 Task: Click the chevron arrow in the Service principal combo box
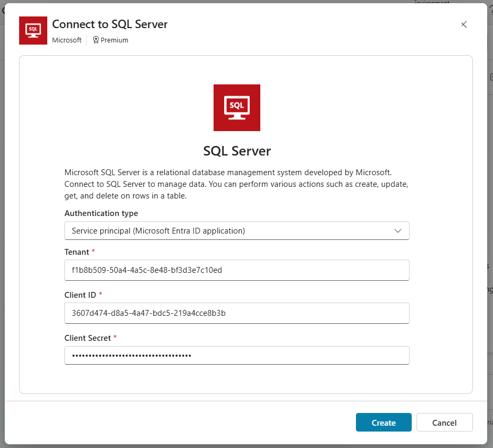(x=398, y=231)
